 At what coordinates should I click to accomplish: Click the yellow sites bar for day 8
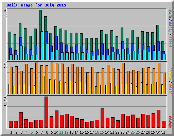[x=45, y=85]
